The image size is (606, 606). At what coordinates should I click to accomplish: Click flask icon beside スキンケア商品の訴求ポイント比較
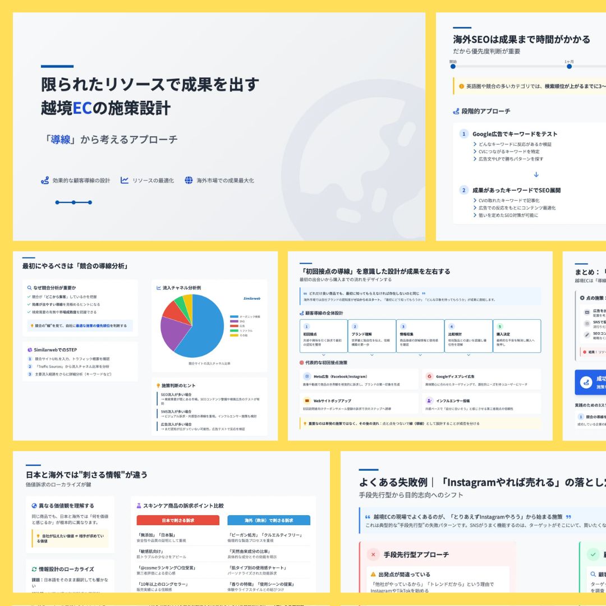[139, 506]
